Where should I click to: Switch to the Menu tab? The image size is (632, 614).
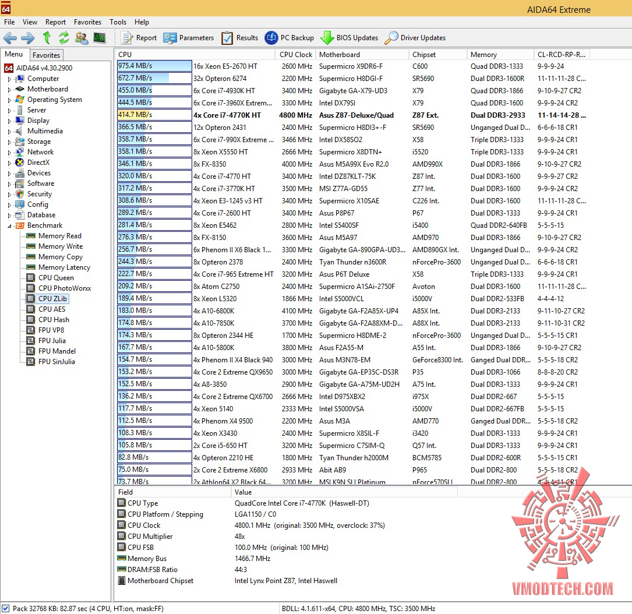[x=14, y=54]
